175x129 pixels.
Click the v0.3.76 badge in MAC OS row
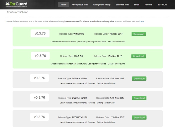(40, 56)
